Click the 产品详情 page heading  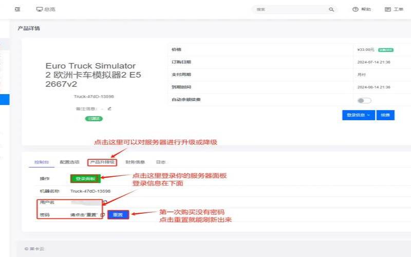click(x=29, y=28)
